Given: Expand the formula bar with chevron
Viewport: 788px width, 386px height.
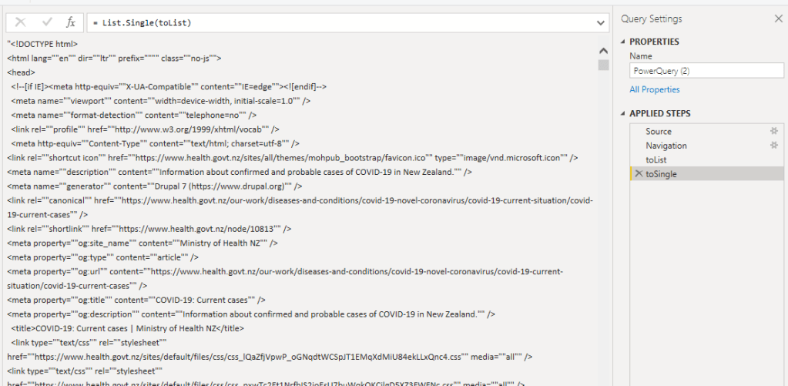Looking at the screenshot, I should pos(601,23).
